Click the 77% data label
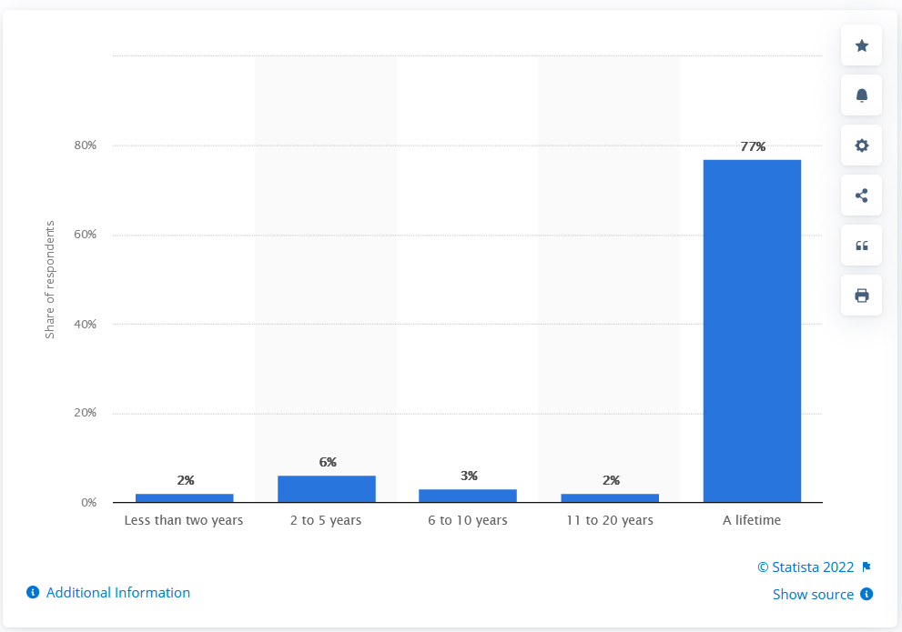This screenshot has height=632, width=902. [x=753, y=146]
